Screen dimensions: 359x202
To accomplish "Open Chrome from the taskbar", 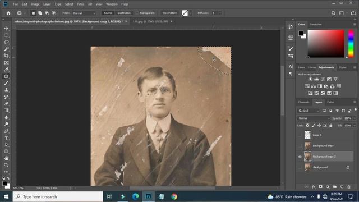I will click(174, 197).
